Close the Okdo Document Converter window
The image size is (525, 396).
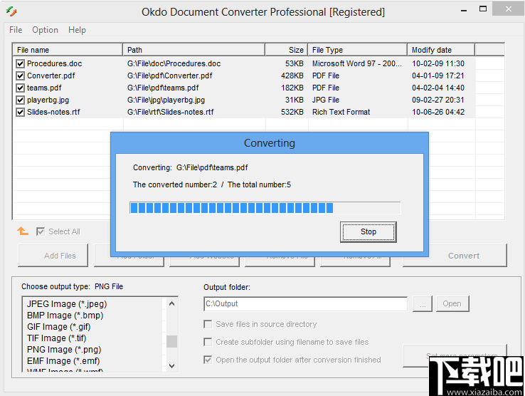click(508, 9)
